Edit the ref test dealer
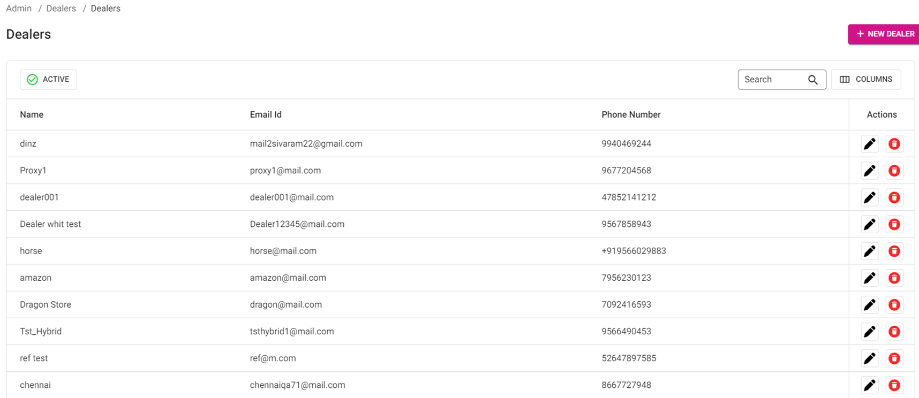Viewport: 919px width, 398px height. [x=869, y=358]
